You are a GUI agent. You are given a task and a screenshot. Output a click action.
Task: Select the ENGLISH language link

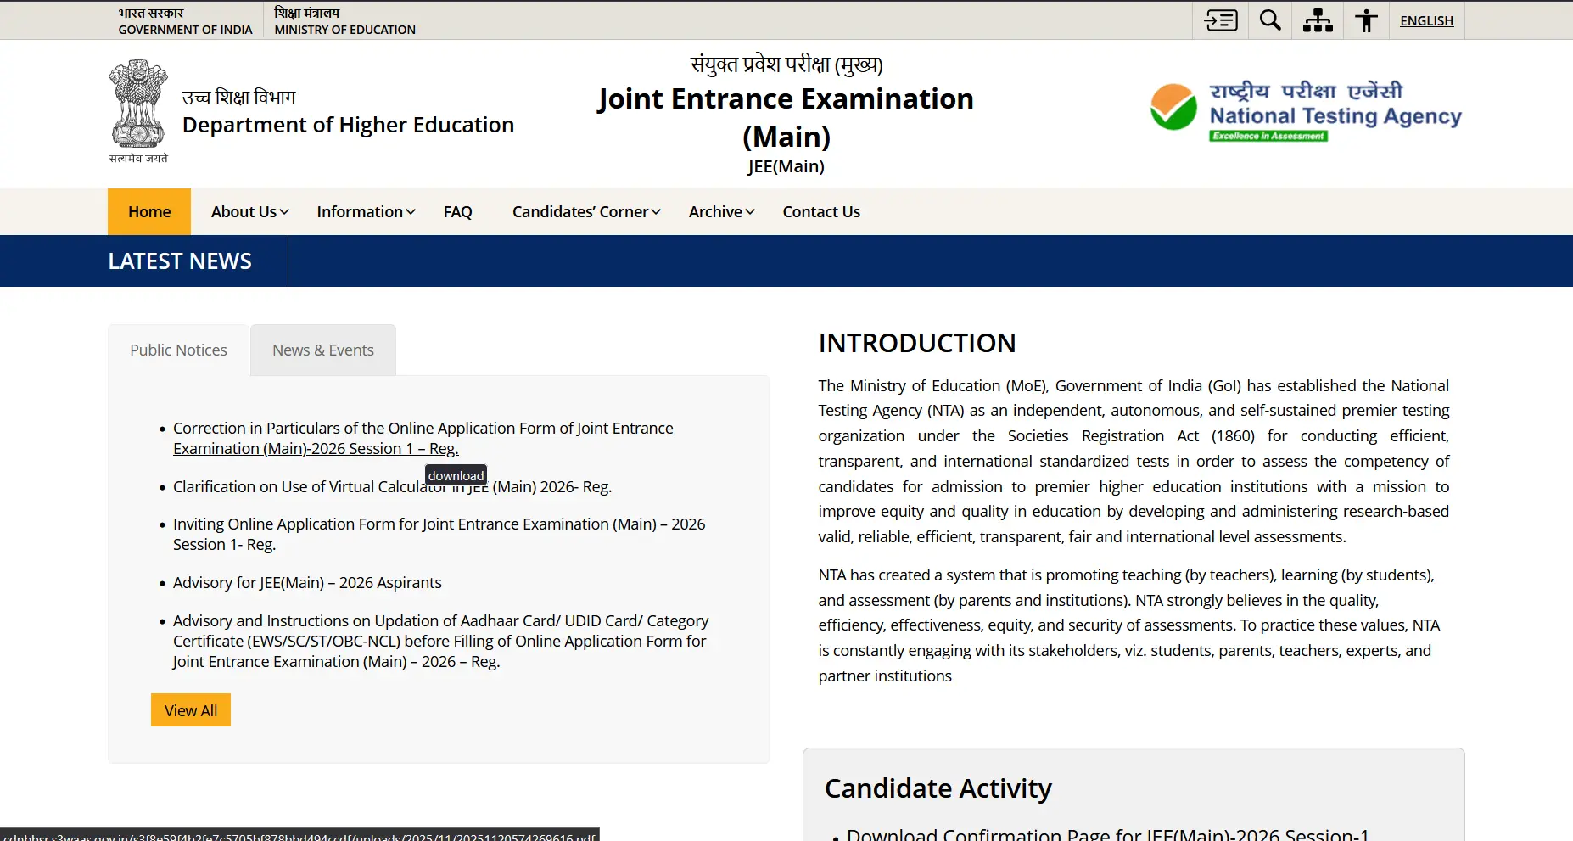point(1426,20)
